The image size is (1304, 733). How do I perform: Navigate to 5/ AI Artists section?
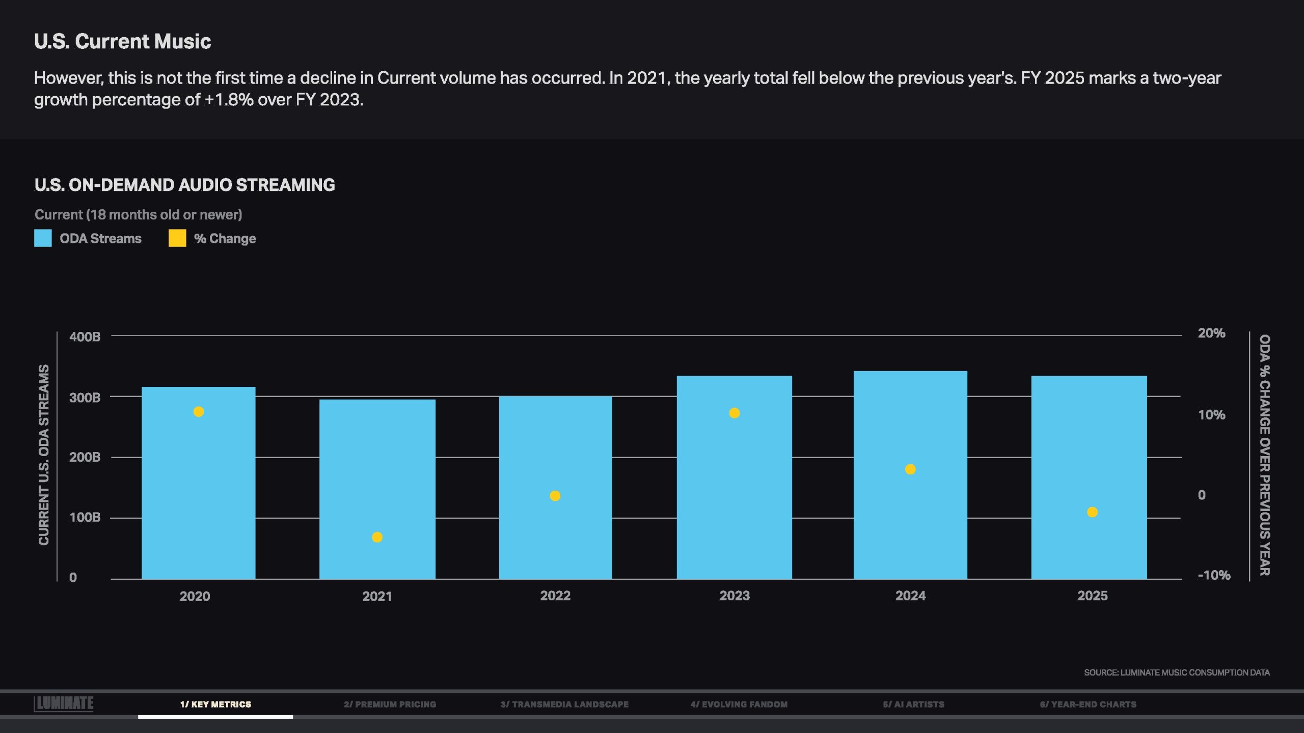point(913,704)
